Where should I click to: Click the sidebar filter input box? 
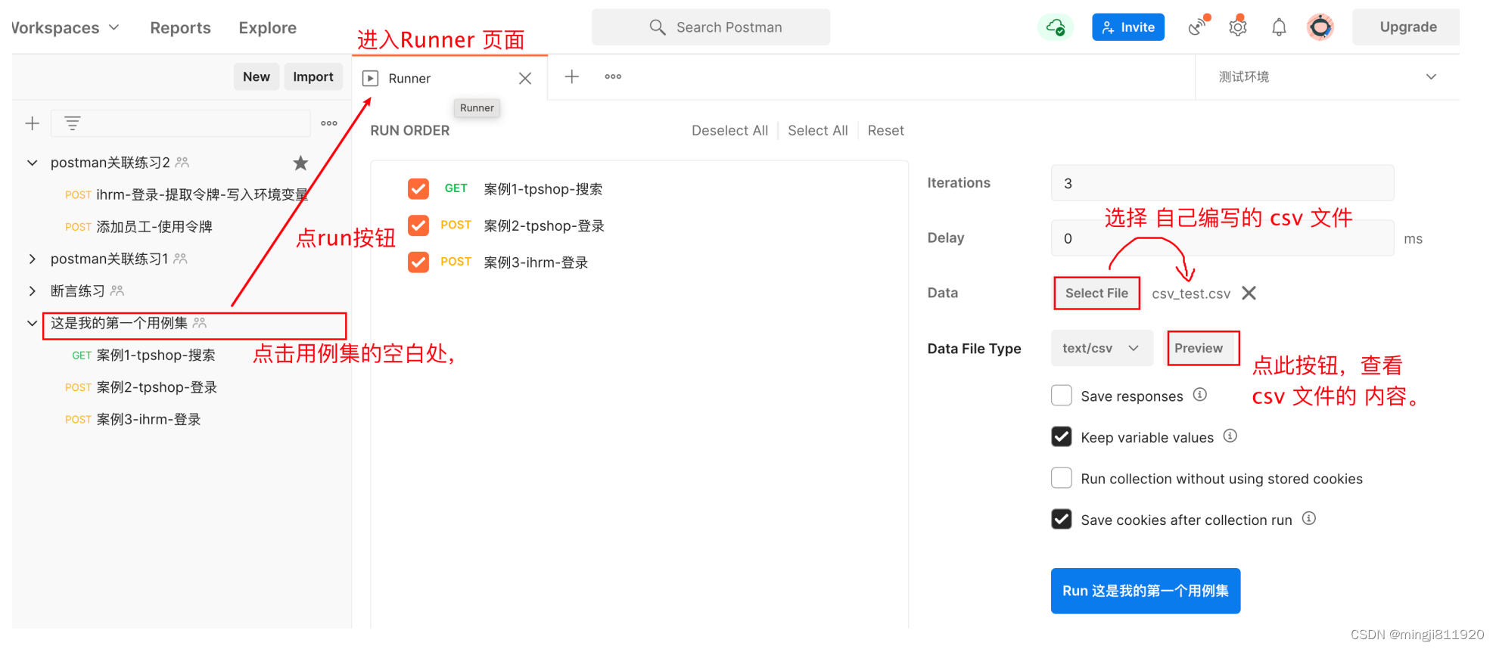click(x=180, y=123)
